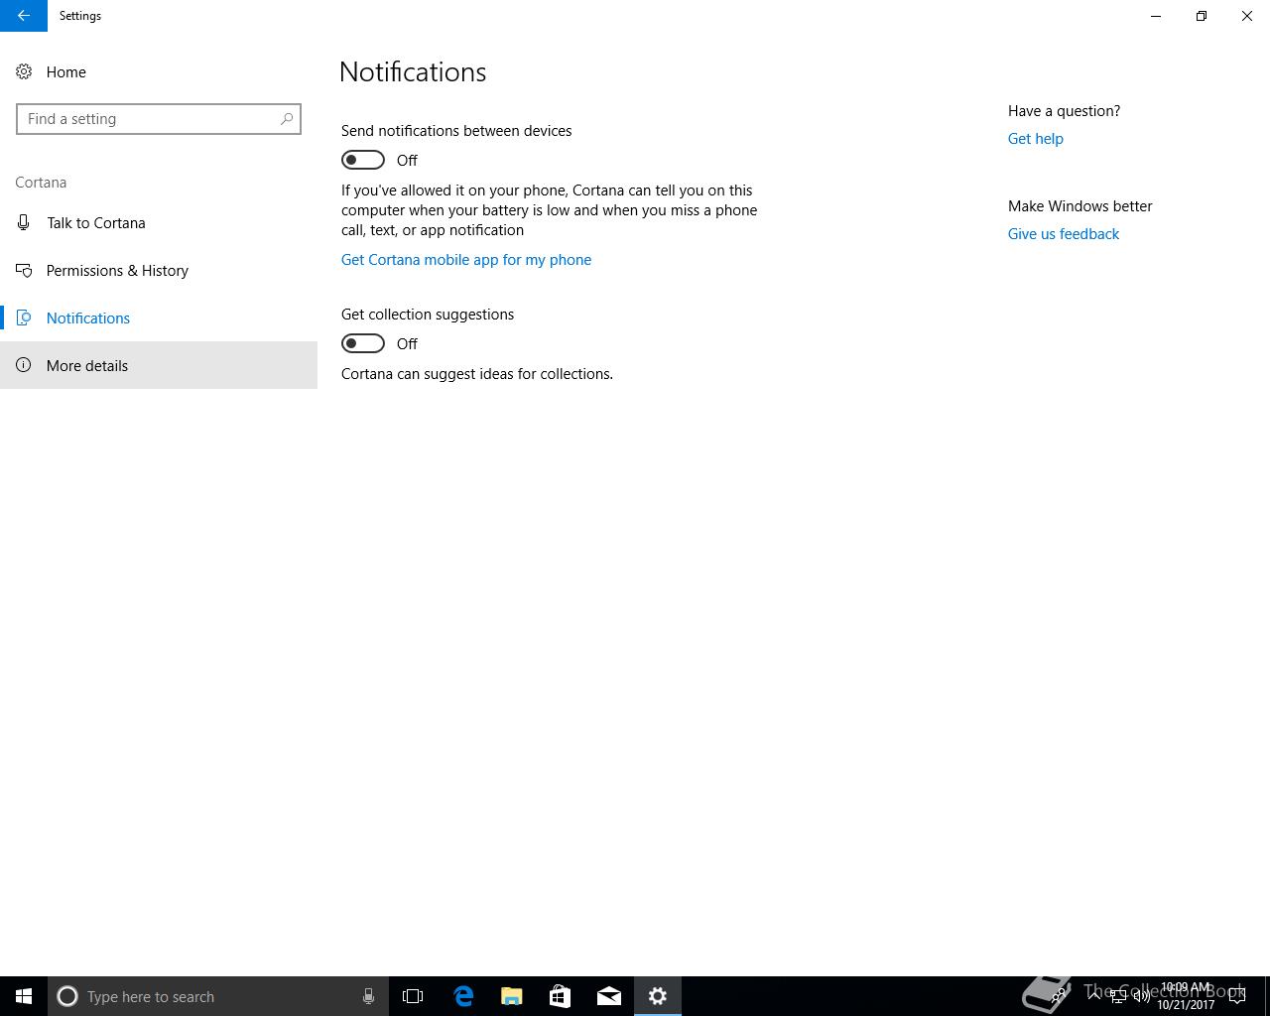The height and width of the screenshot is (1016, 1270).
Task: Open More details section
Action: pyautogui.click(x=159, y=365)
